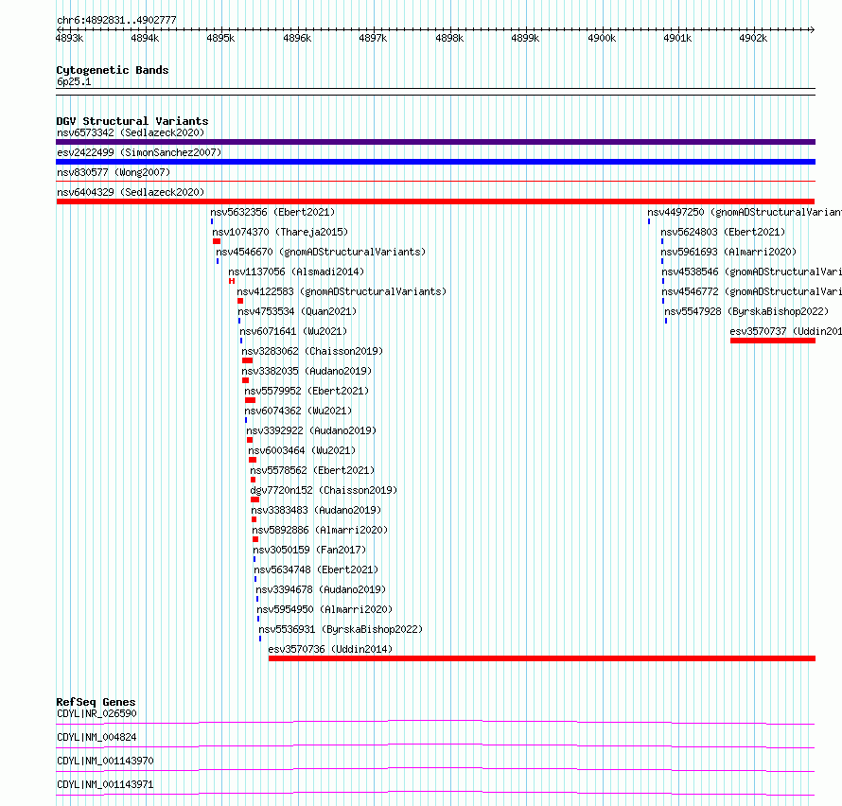
Task: Select nsv4538546 gnomAD variant label
Action: coord(751,272)
